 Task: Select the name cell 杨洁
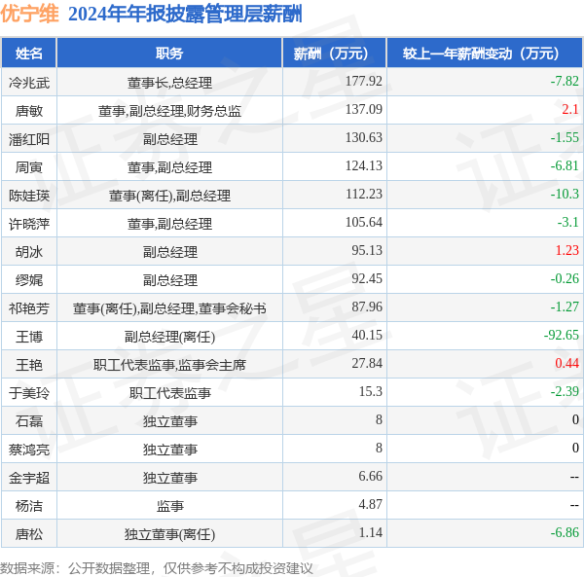[x=28, y=506]
